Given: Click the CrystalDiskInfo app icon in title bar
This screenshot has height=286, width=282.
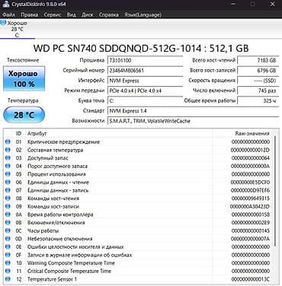Looking at the screenshot, I should click(x=5, y=5).
